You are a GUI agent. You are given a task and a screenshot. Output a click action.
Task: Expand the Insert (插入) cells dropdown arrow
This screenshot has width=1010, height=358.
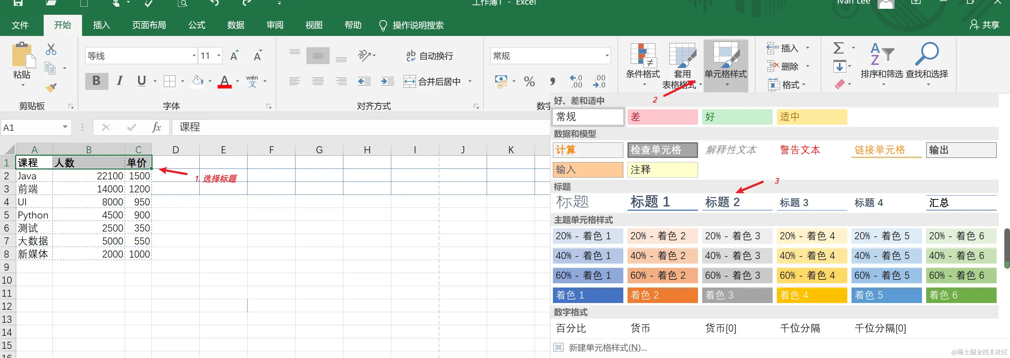tap(808, 48)
